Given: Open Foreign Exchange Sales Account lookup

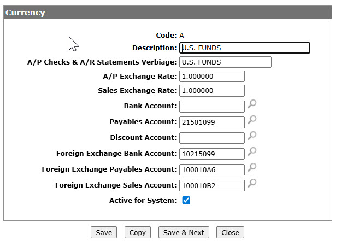Looking at the screenshot, I should click(x=252, y=183).
